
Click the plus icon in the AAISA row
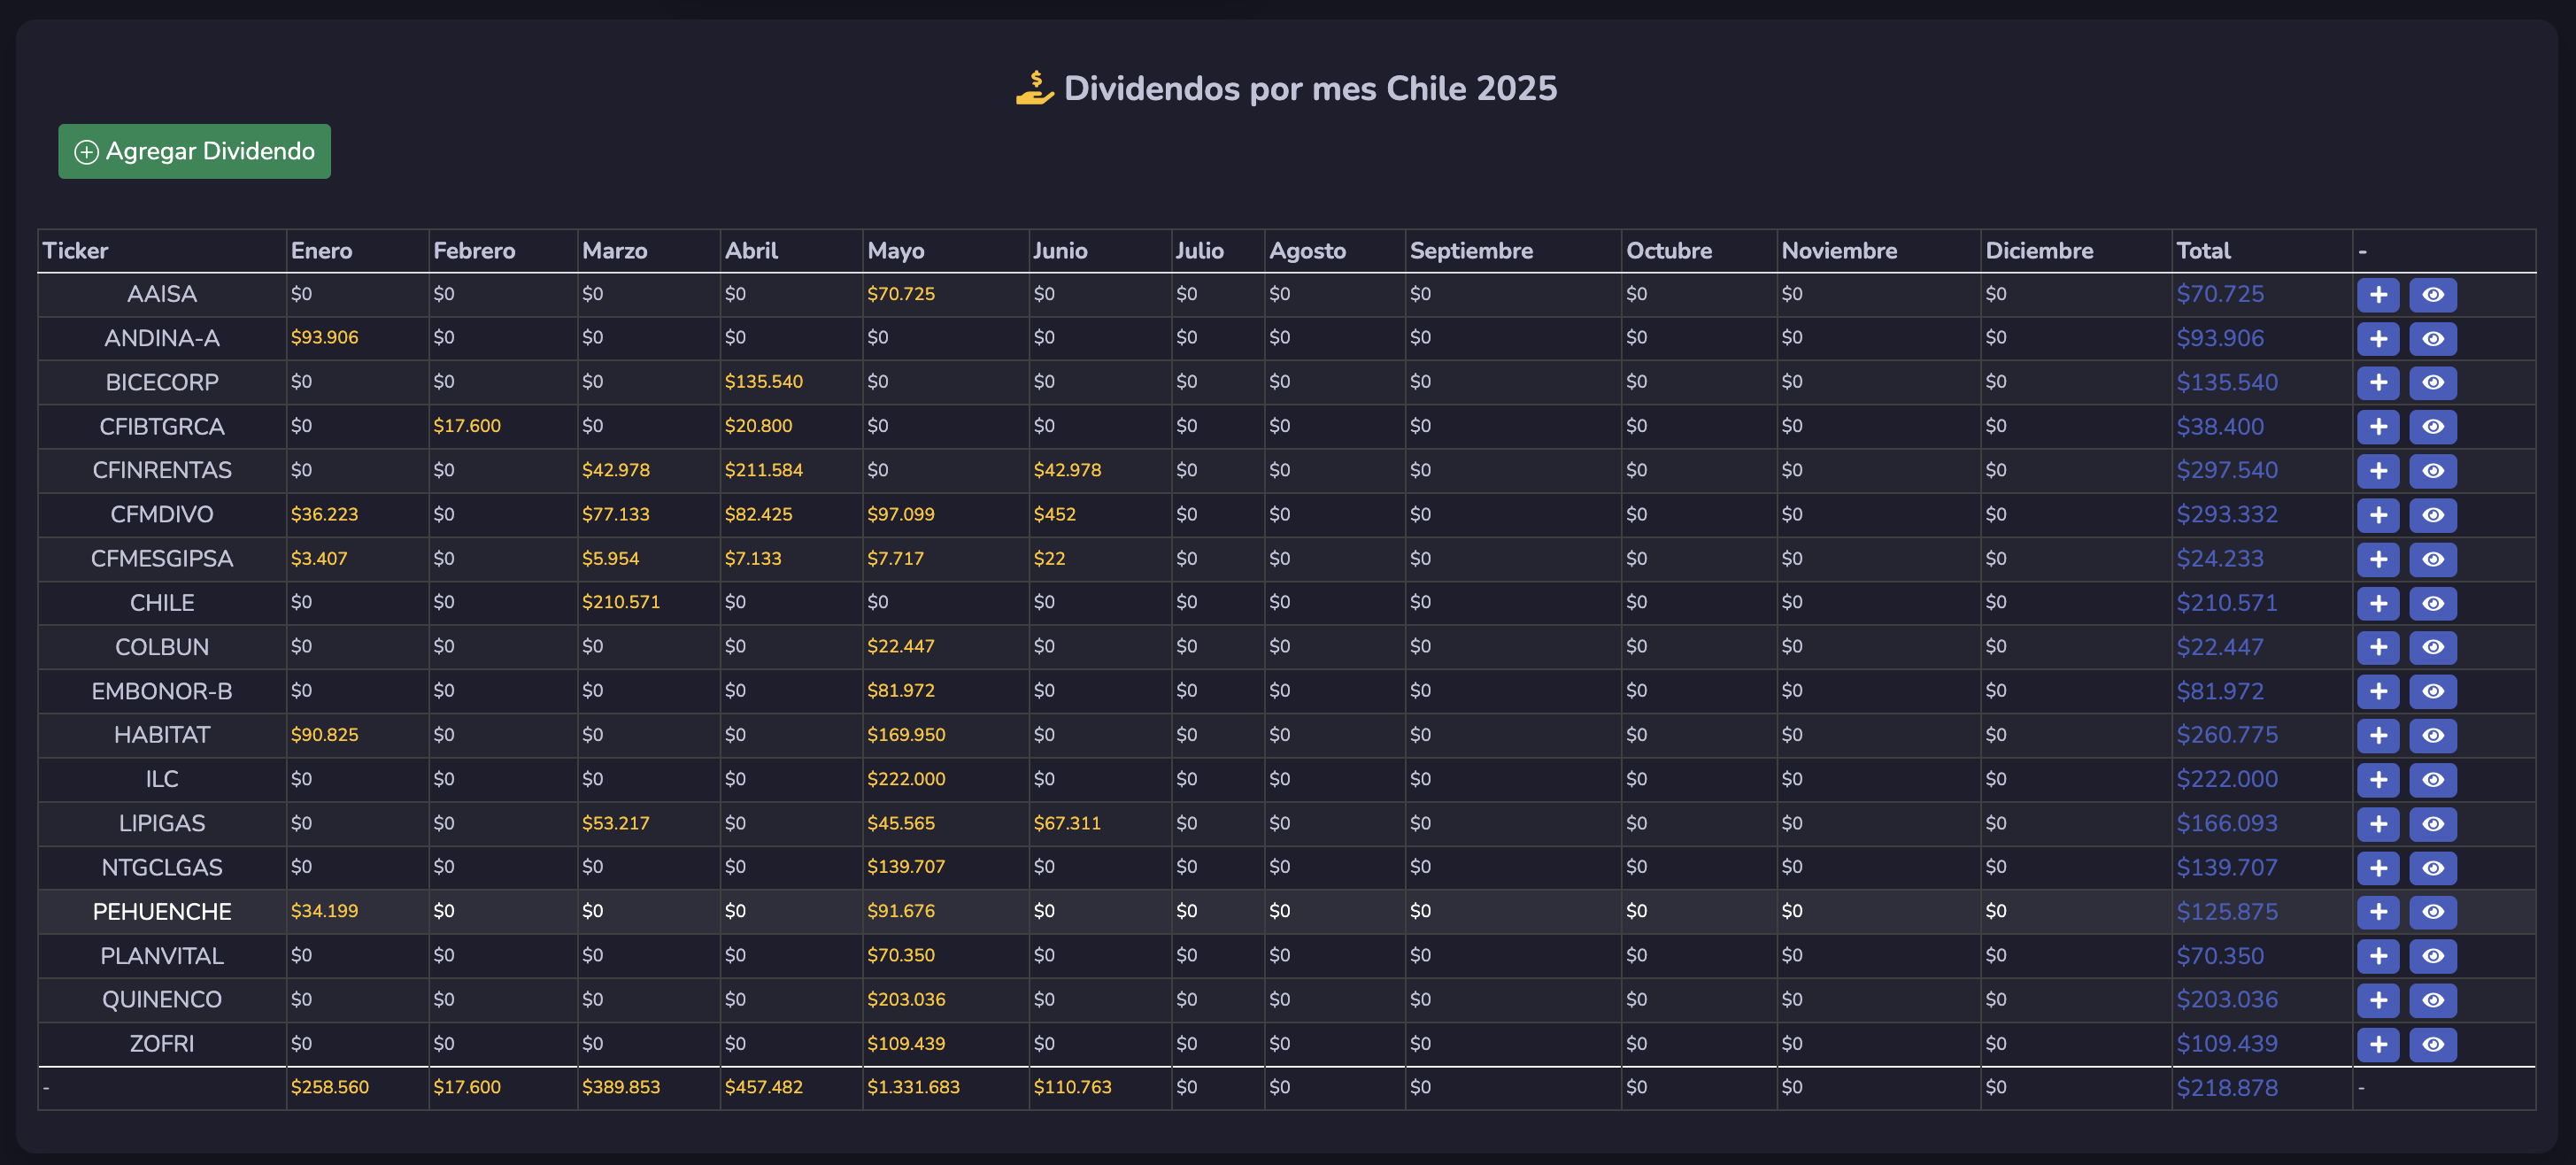2377,295
